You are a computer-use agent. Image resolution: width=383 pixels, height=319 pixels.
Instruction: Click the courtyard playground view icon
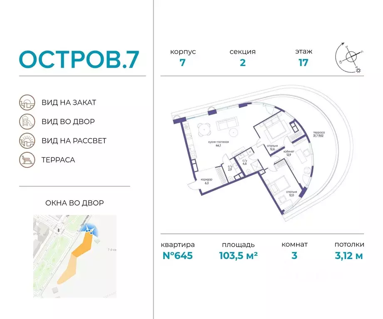(27, 121)
